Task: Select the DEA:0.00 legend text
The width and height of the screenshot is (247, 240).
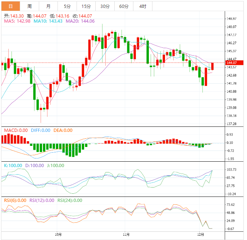Action: point(63,130)
